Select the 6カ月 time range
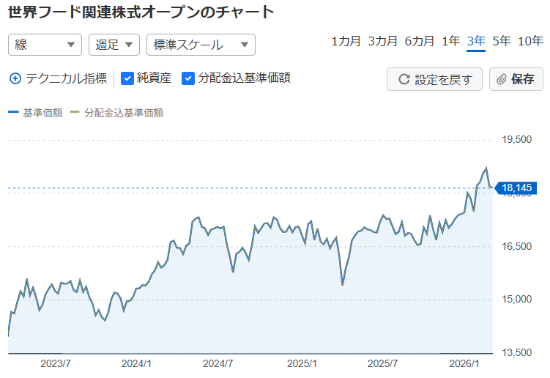Screen dimensions: 550x378 coord(420,41)
